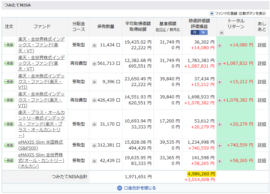Expand total return details for +58,265 円 row
Screen dimensions: 270x194
[219, 161]
